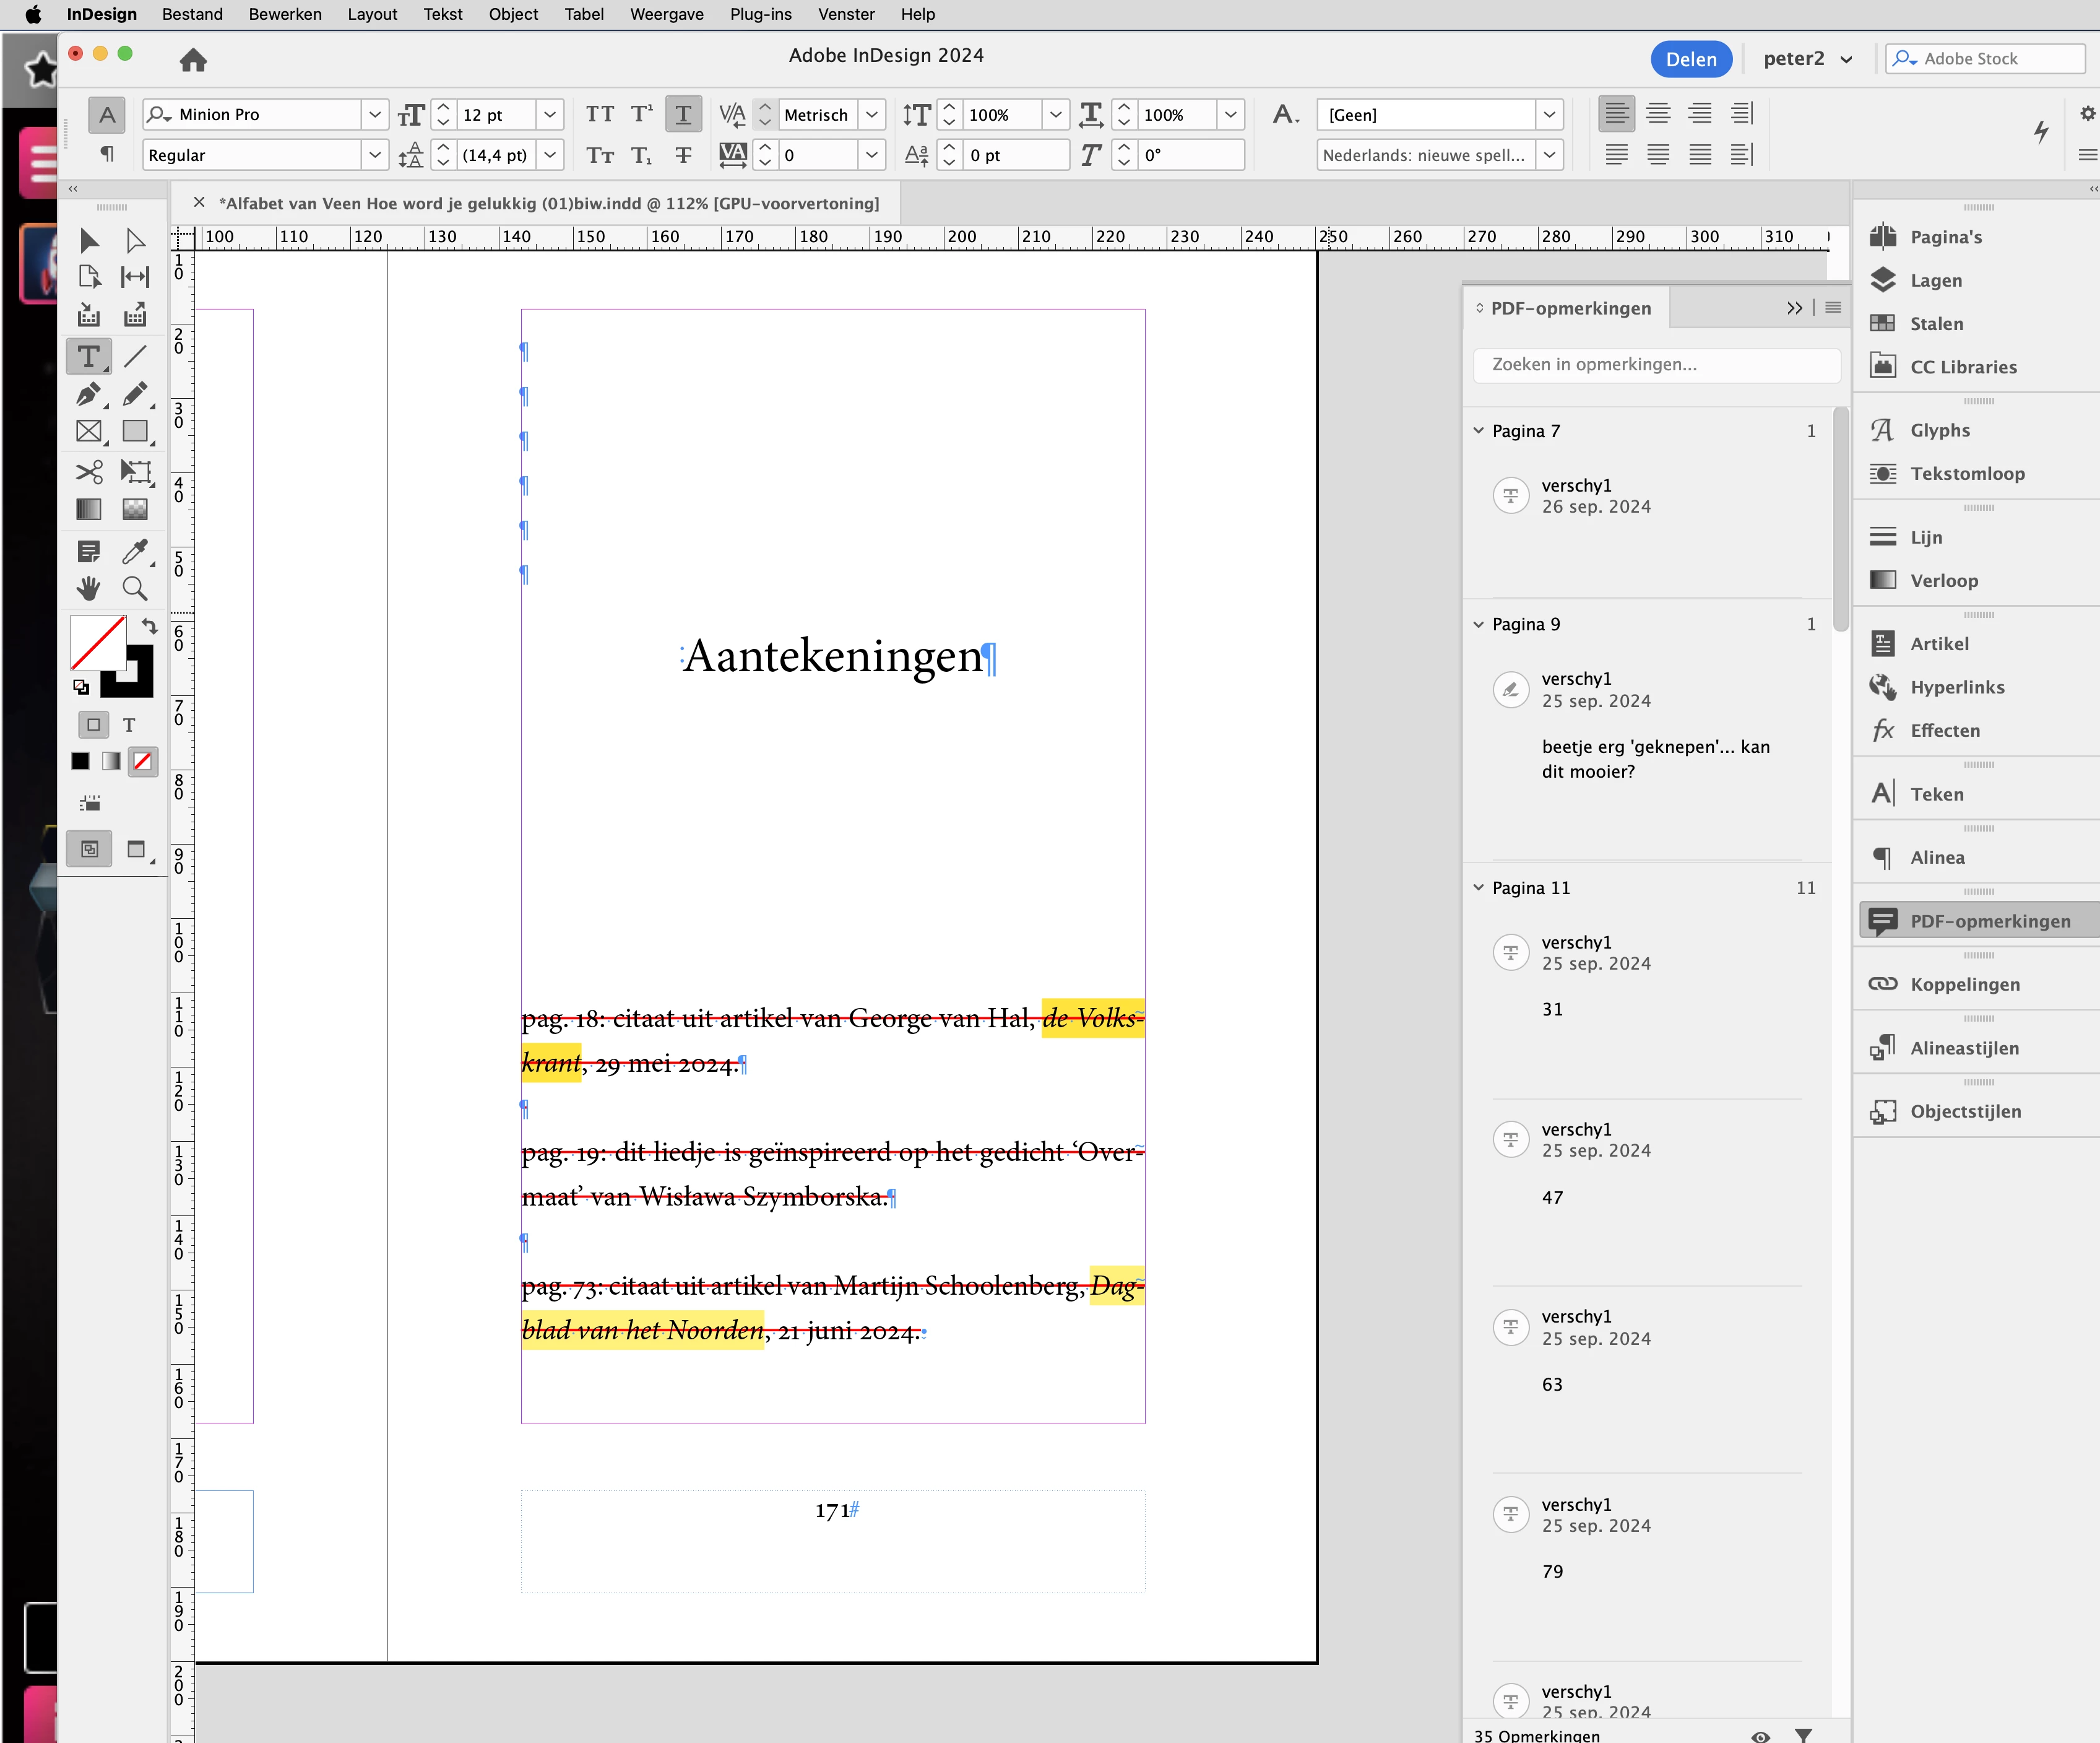Select the Scissors tool
This screenshot has height=1743, width=2100.
click(88, 471)
